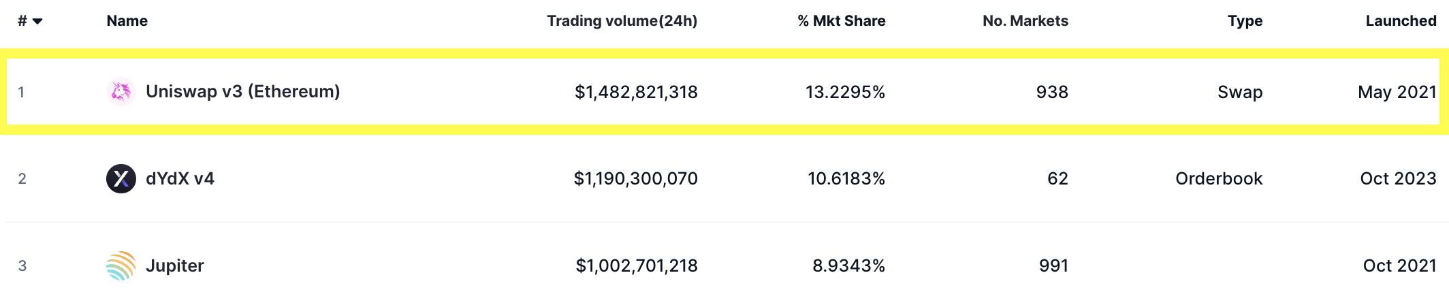Click the 13.2295% market share value
This screenshot has width=1449, height=305.
point(845,92)
